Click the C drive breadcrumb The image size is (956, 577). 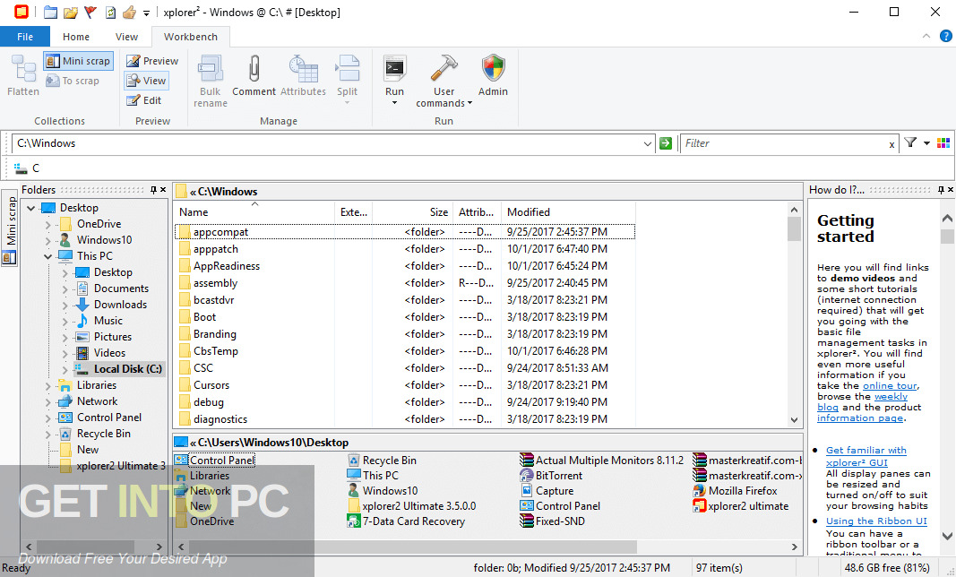(28, 168)
